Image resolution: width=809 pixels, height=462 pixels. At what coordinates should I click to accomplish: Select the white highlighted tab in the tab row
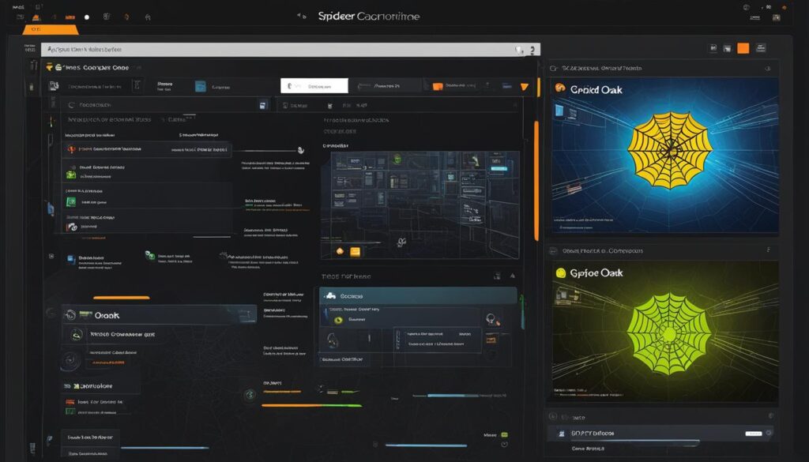pyautogui.click(x=314, y=85)
